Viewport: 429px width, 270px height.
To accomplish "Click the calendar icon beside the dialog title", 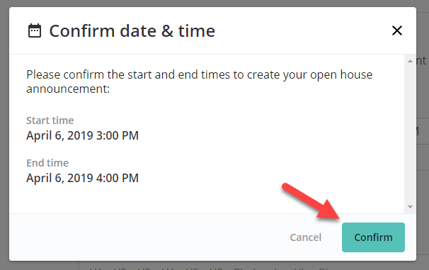I will tap(35, 30).
